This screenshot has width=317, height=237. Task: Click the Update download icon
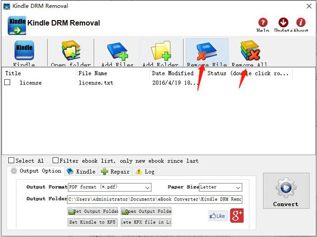[283, 23]
